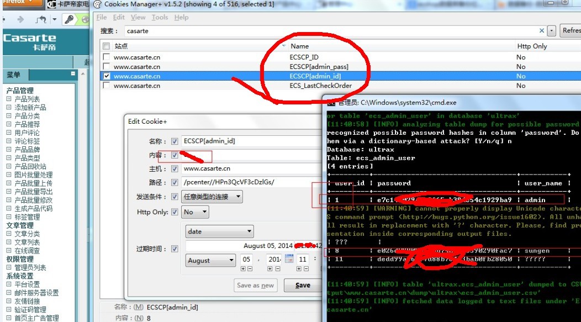
Task: Decrease the day value with minus button
Action: (250, 268)
